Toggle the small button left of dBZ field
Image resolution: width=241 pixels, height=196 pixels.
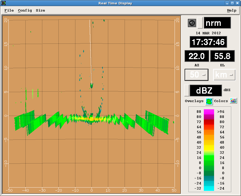[187, 91]
